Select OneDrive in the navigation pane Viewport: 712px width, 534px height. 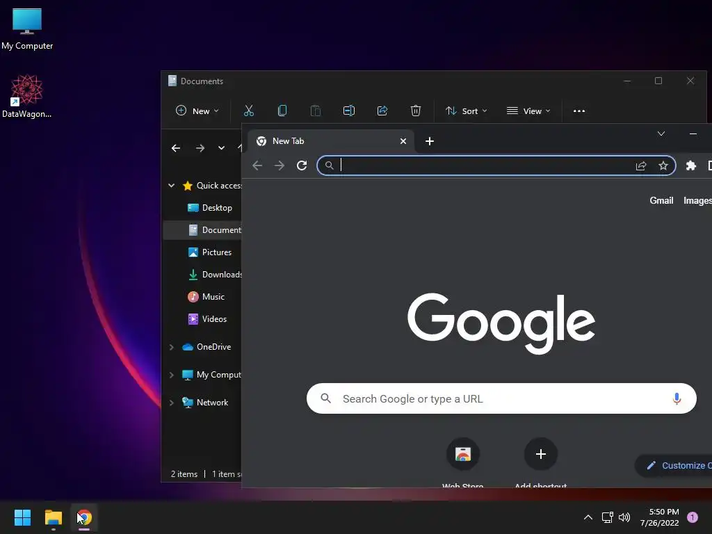coord(207,347)
